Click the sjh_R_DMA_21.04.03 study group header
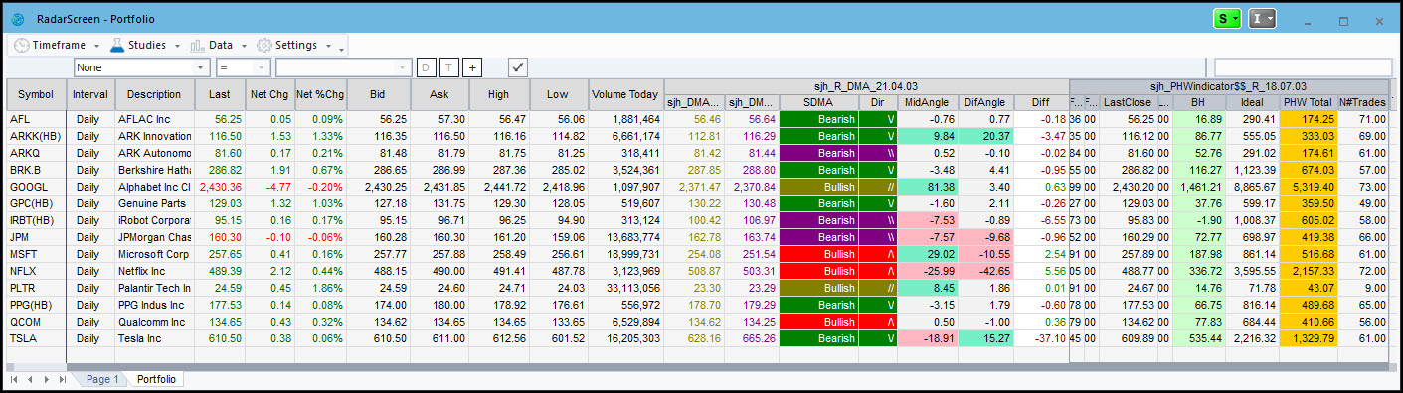This screenshot has height=393, width=1403. click(866, 87)
